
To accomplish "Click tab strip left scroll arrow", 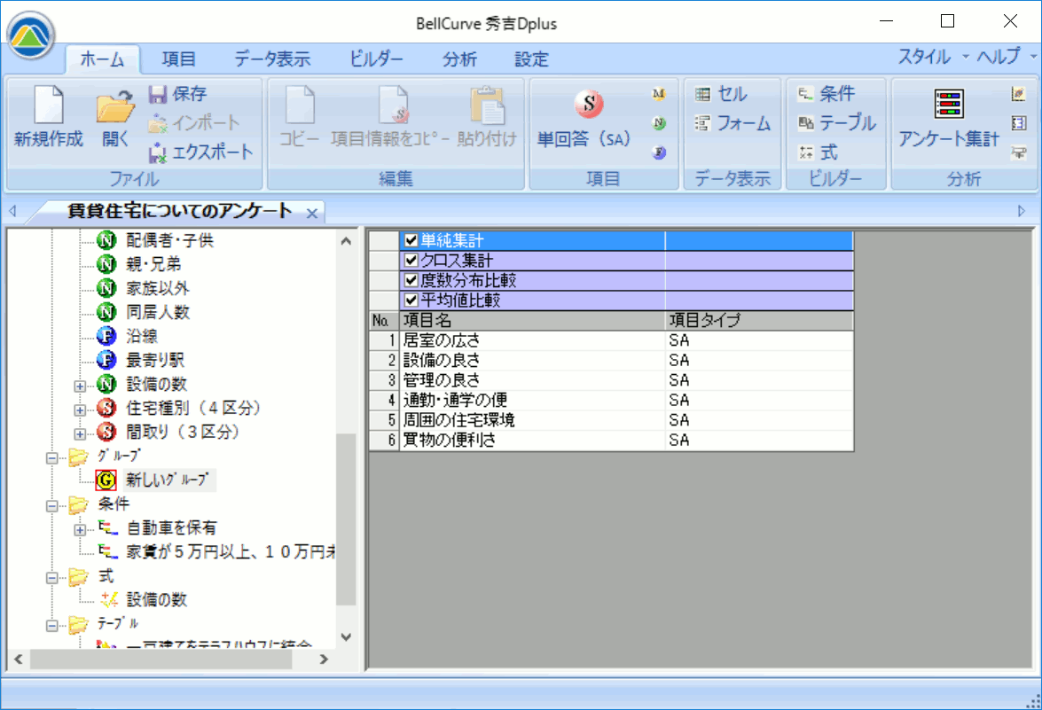I will tap(12, 211).
